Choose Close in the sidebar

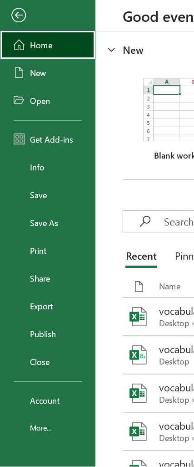(48, 362)
